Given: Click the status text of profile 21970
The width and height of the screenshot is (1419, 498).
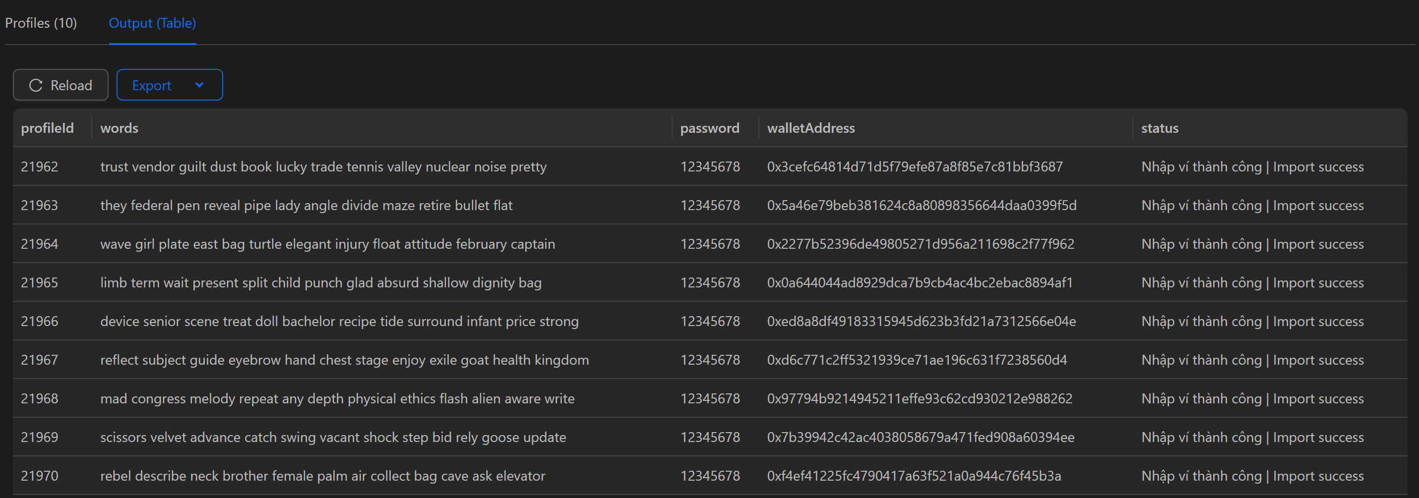Looking at the screenshot, I should coord(1253,475).
